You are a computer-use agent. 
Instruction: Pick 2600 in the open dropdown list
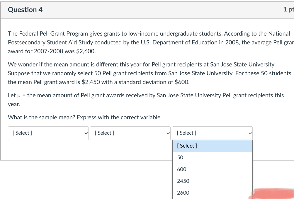pyautogui.click(x=183, y=193)
